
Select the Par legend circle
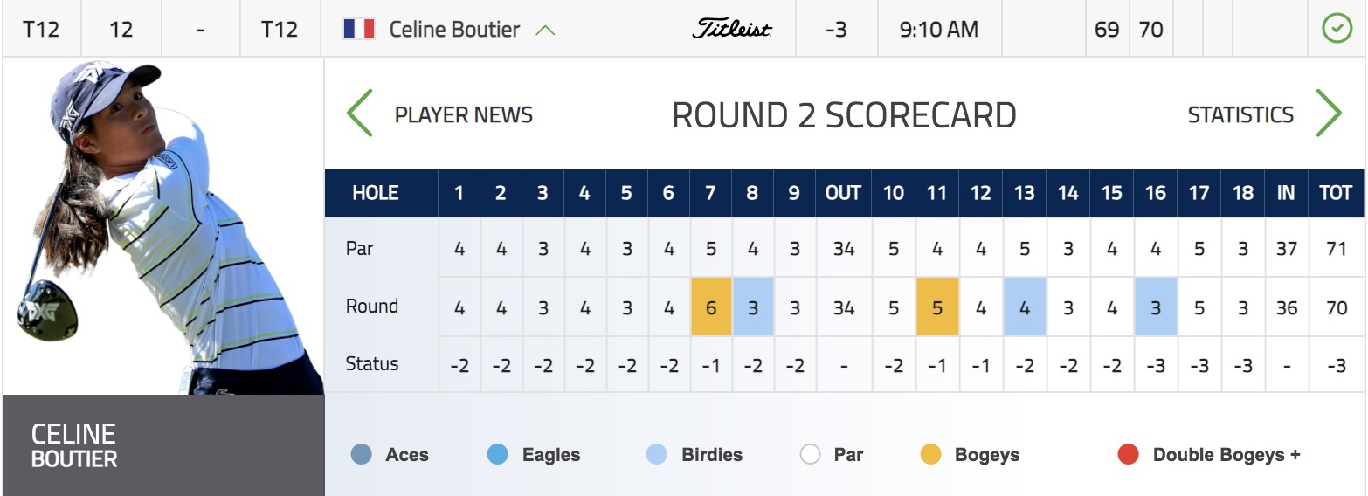click(x=811, y=454)
